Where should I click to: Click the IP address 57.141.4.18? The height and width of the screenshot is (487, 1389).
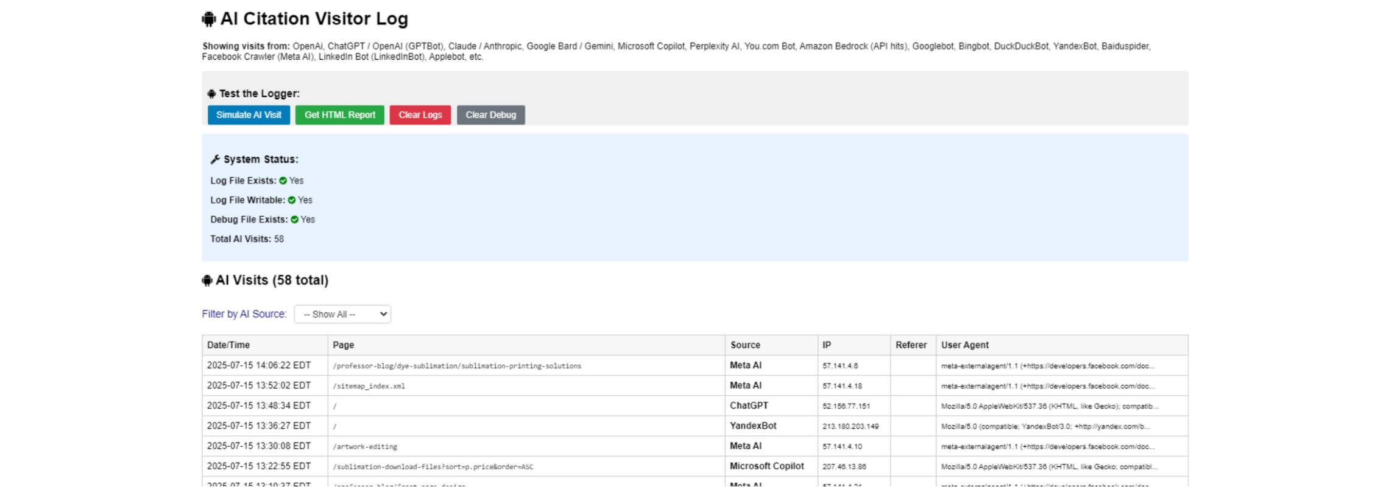(x=842, y=386)
